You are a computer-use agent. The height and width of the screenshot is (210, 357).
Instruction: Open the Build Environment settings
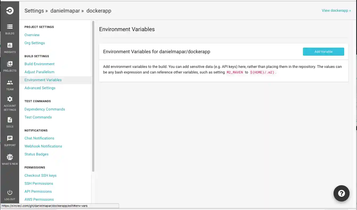pyautogui.click(x=39, y=64)
